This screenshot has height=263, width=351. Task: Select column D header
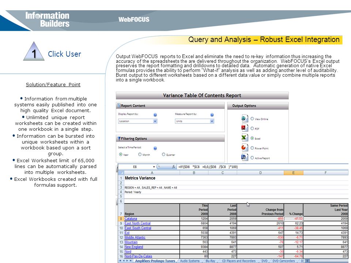260,173
